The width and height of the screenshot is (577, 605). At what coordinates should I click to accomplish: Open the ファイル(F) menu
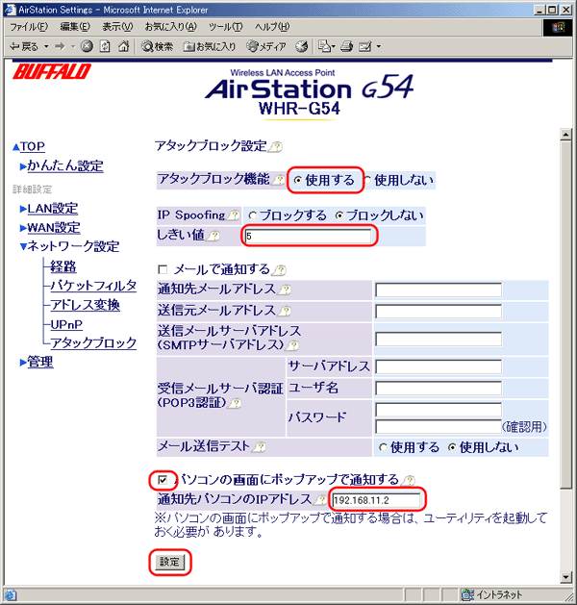pos(29,27)
